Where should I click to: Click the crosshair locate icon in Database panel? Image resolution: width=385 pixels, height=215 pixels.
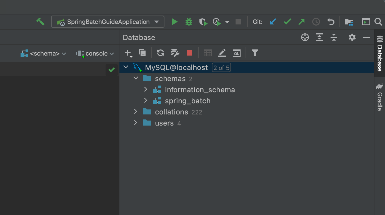pos(305,37)
